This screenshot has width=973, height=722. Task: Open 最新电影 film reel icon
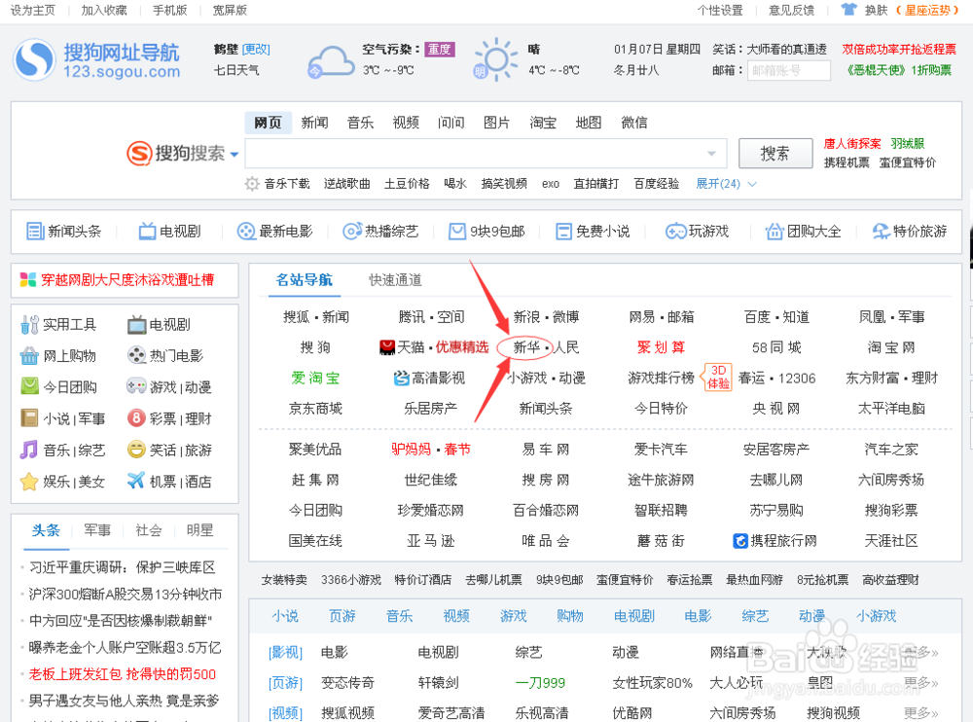[x=246, y=232]
